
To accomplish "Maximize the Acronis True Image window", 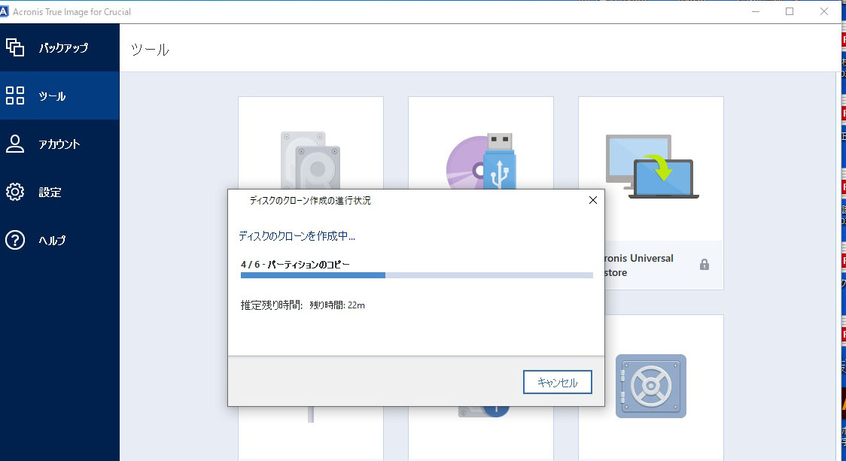I will tap(790, 11).
